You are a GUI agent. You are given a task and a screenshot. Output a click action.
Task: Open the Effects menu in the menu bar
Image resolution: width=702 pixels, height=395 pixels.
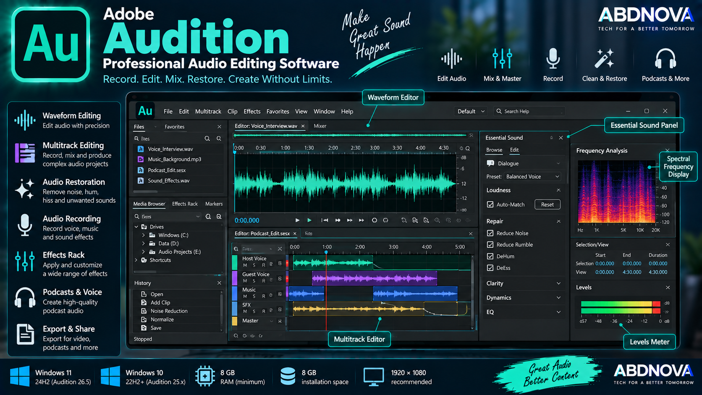tap(252, 111)
